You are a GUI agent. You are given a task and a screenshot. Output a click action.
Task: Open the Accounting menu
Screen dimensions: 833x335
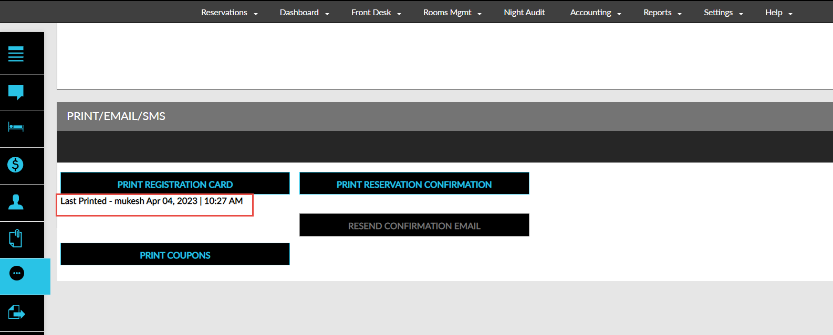[596, 13]
